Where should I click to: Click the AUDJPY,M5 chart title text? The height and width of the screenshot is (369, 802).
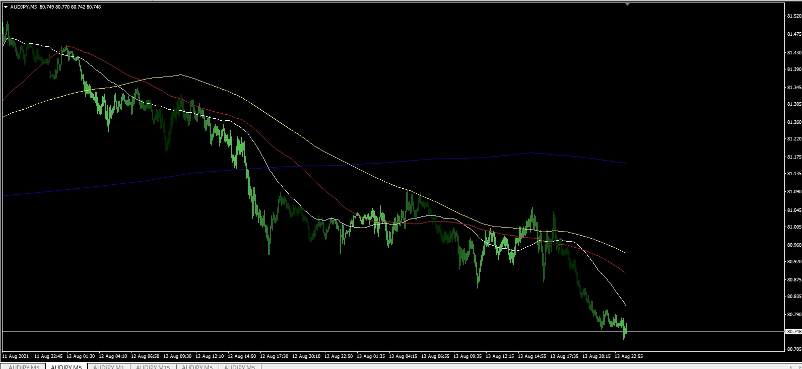23,7
